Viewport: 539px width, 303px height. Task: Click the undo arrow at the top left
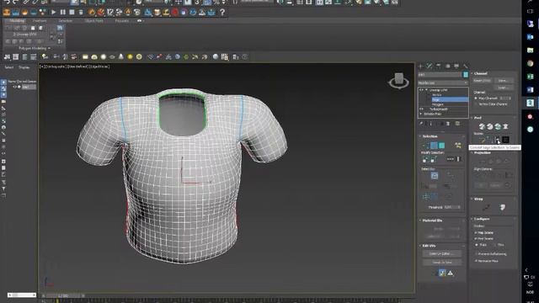click(x=7, y=2)
